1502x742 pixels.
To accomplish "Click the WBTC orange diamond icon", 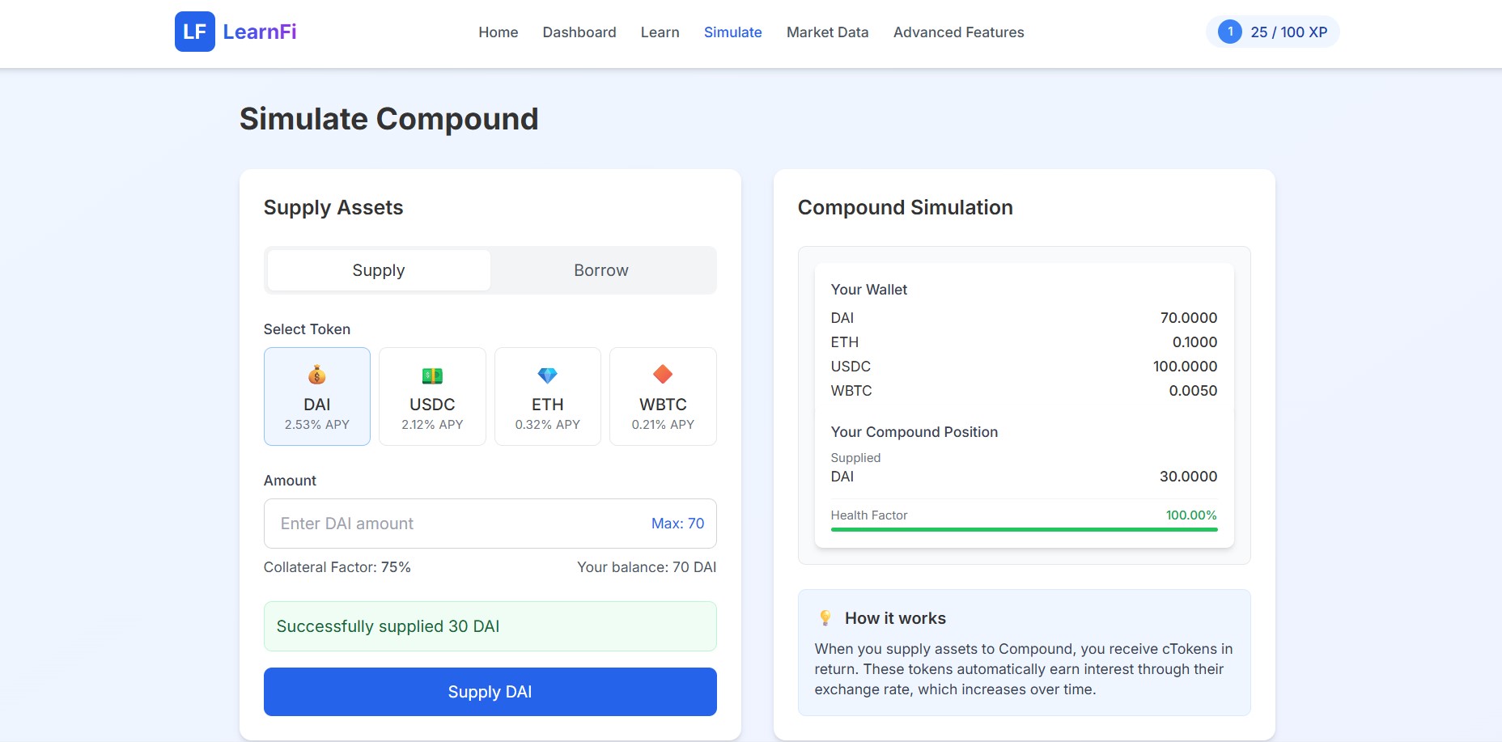I will coord(663,375).
